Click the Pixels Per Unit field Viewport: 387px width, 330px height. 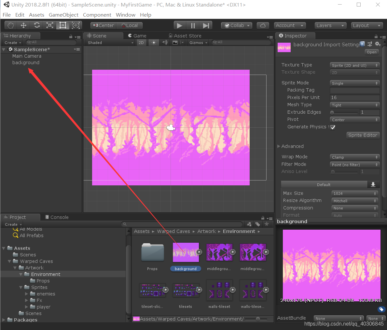pyautogui.click(x=355, y=98)
